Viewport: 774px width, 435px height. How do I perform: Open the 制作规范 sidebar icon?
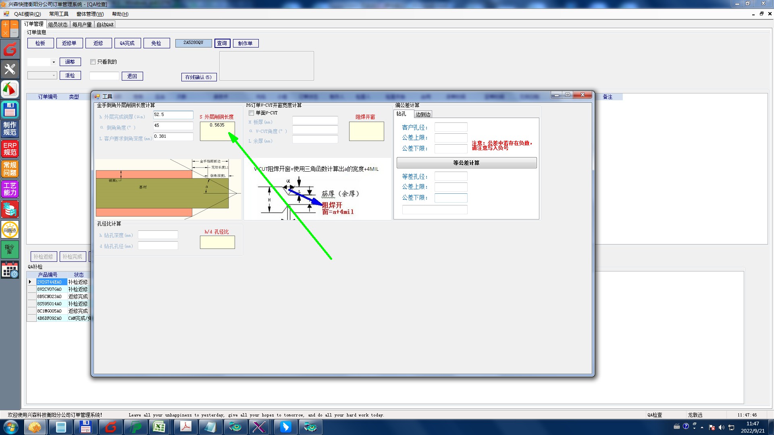point(10,129)
